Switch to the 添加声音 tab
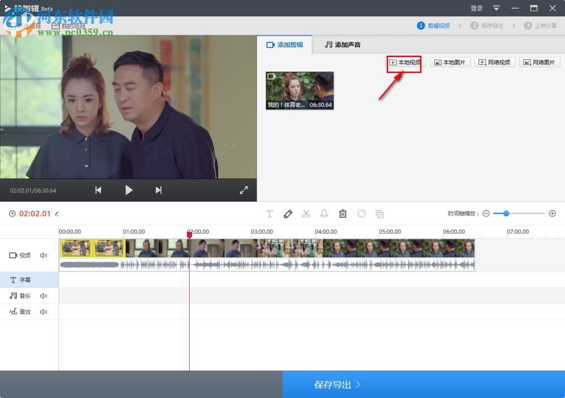565x398 pixels. click(342, 45)
